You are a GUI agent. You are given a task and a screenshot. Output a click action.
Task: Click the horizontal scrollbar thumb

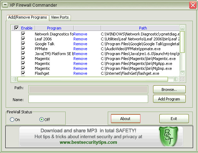(93, 79)
